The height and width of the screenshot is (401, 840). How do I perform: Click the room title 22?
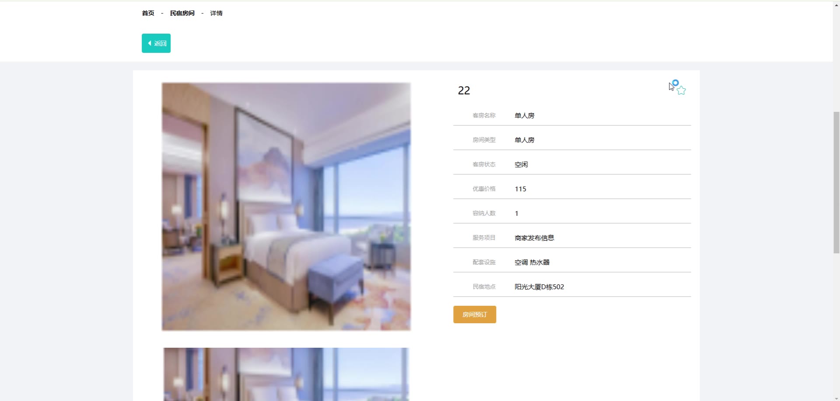(x=464, y=90)
